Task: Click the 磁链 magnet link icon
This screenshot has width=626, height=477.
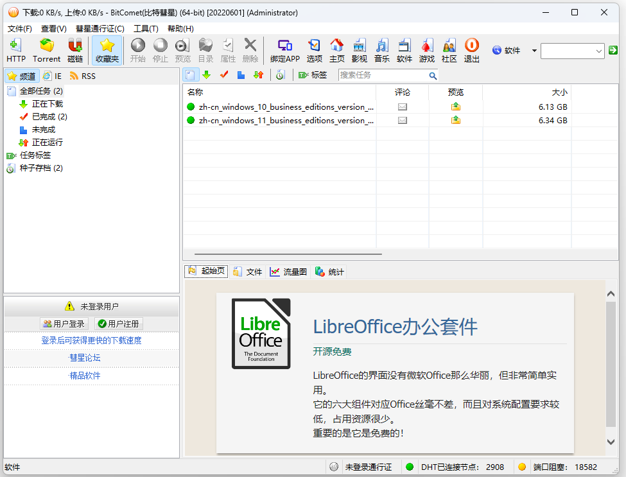Action: pyautogui.click(x=75, y=50)
